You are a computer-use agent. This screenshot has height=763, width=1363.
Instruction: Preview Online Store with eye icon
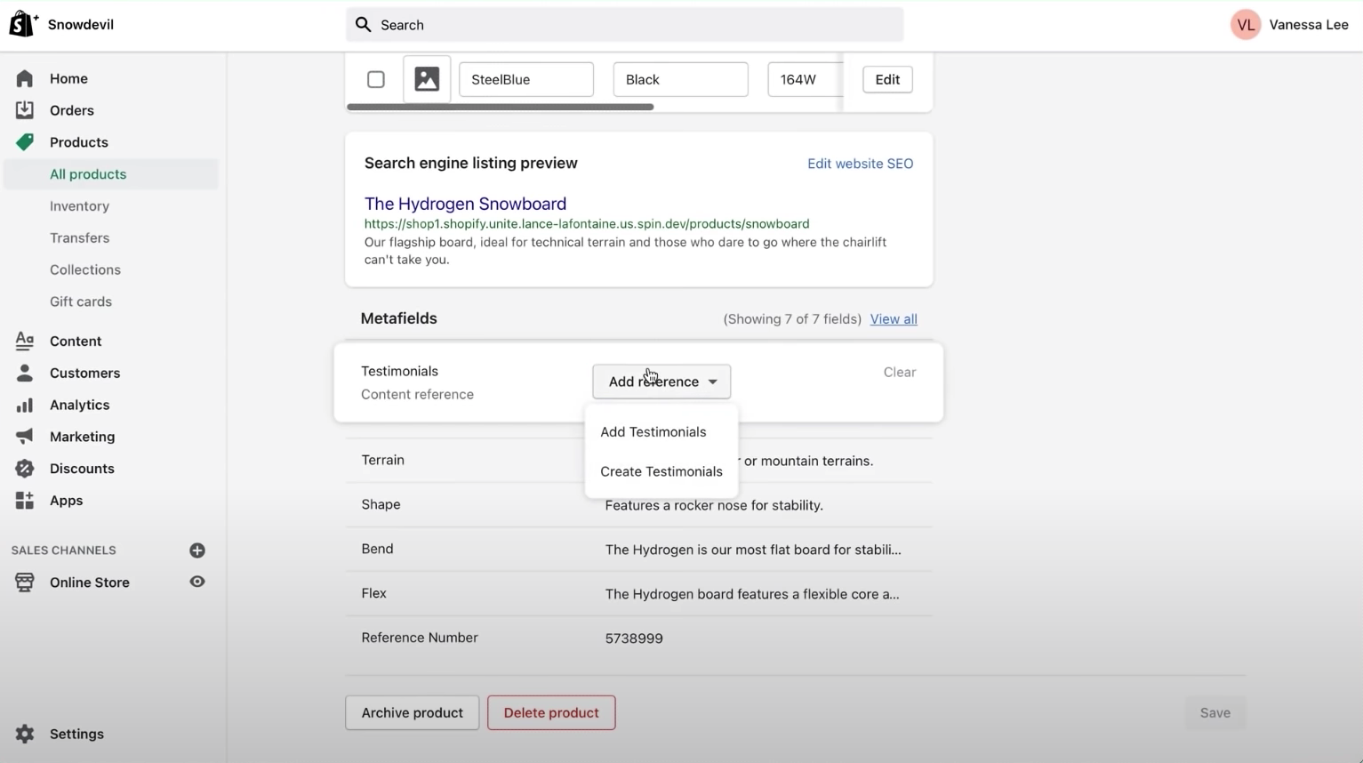click(197, 582)
